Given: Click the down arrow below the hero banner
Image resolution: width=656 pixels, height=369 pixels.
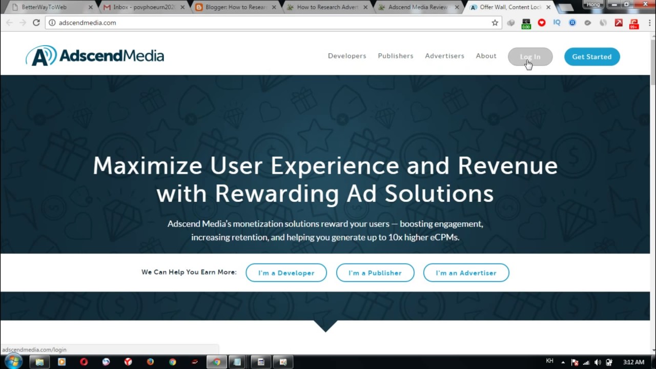Looking at the screenshot, I should pyautogui.click(x=325, y=326).
